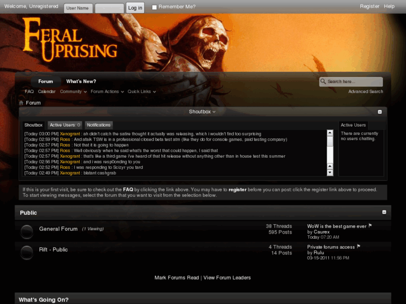
Task: Click the shoutbox scrollbar thumb
Action: pos(330,141)
